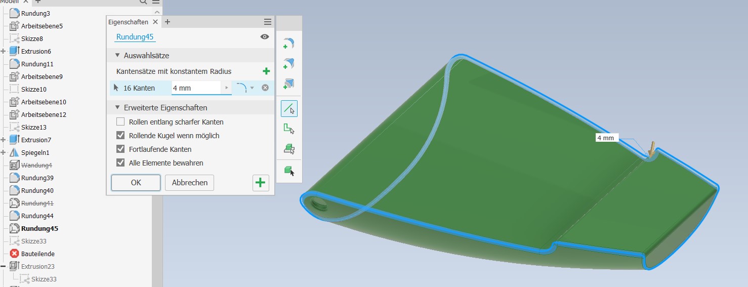Select suppressed Rundung41 feature
The width and height of the screenshot is (748, 287).
tap(37, 203)
